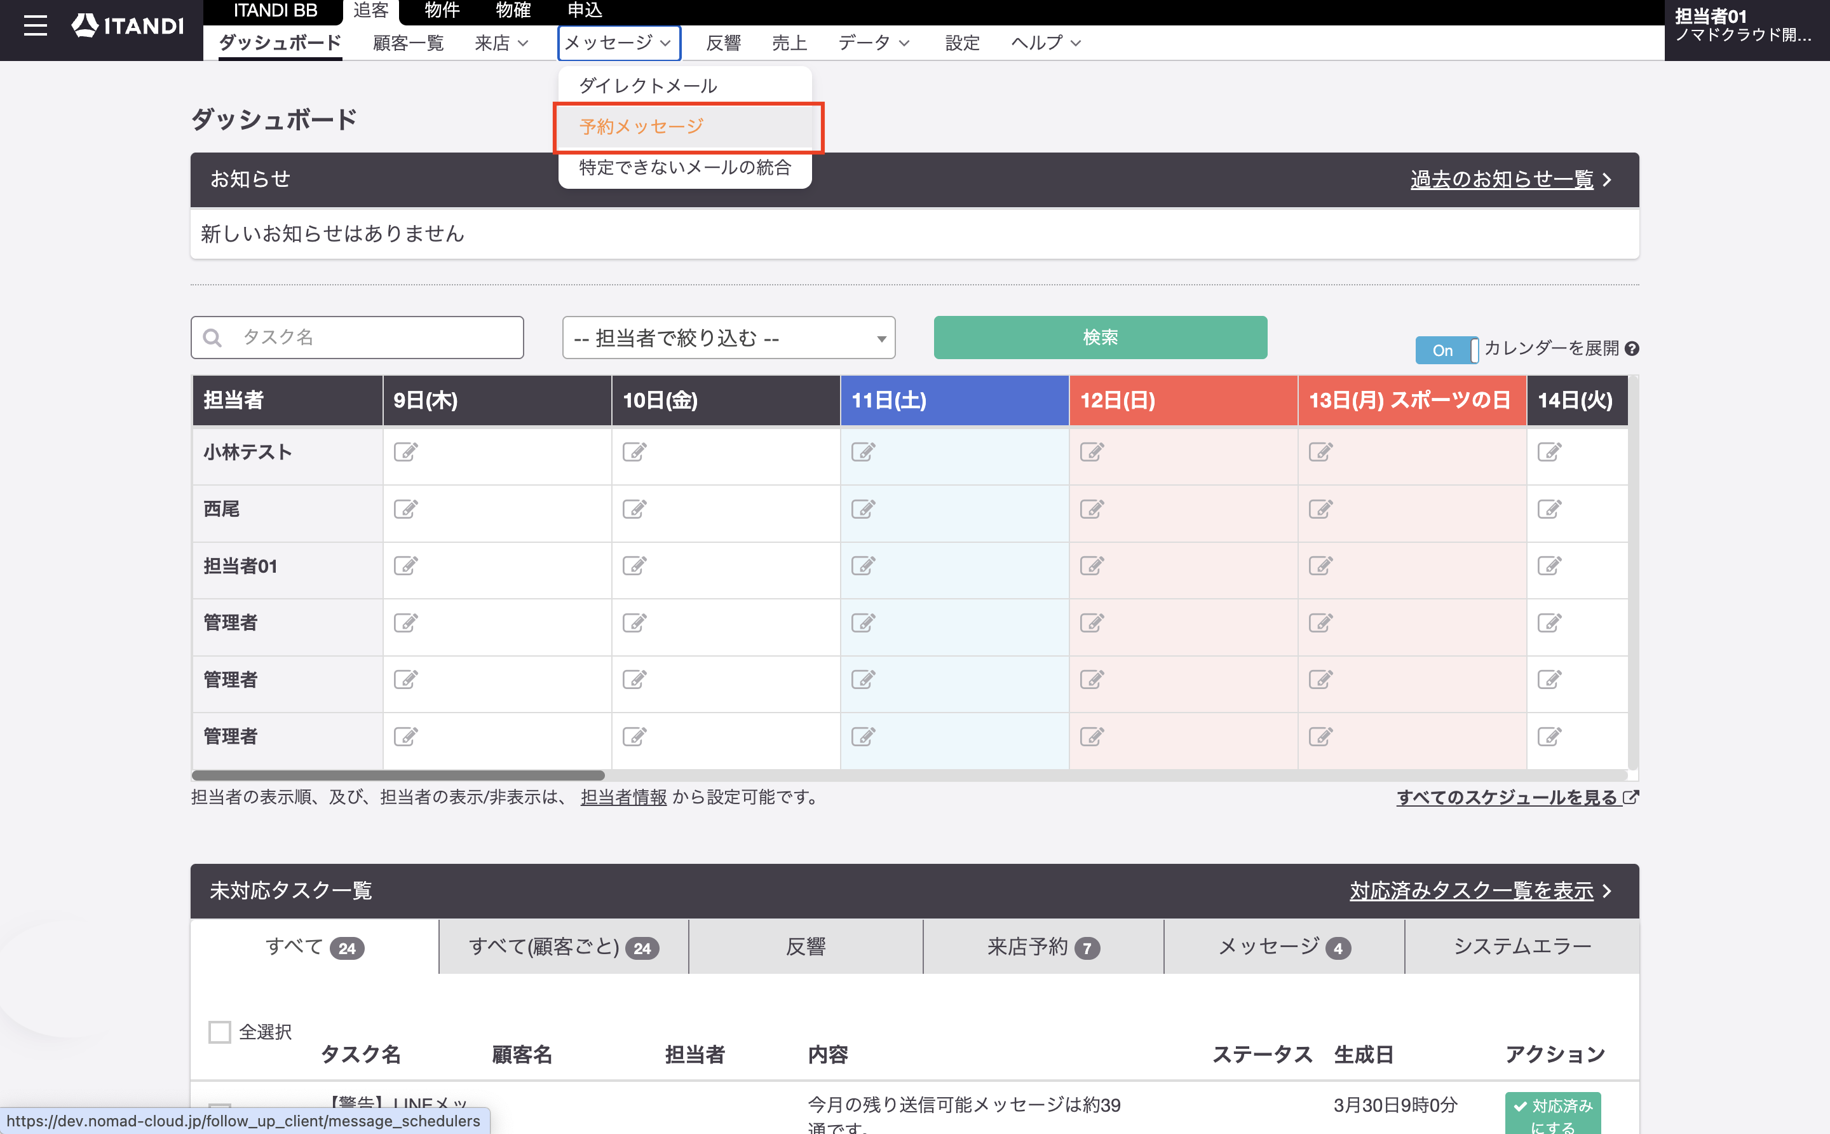Toggle the カレンダーを展開 On switch

click(1447, 350)
